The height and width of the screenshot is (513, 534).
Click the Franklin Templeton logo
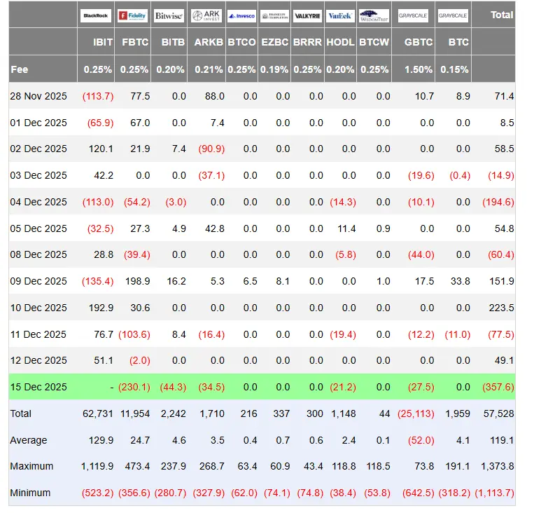pyautogui.click(x=274, y=15)
